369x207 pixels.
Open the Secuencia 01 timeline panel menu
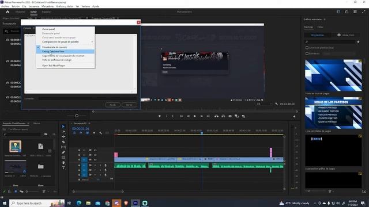[x=89, y=124]
